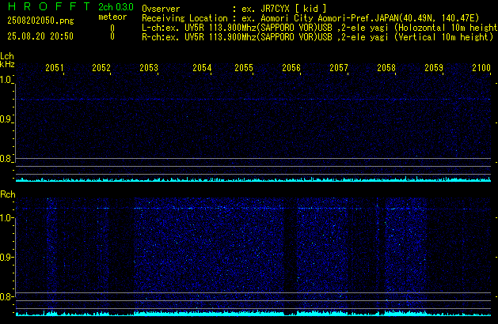Select the 2055 time marker
498x324 pixels.
tap(244, 68)
